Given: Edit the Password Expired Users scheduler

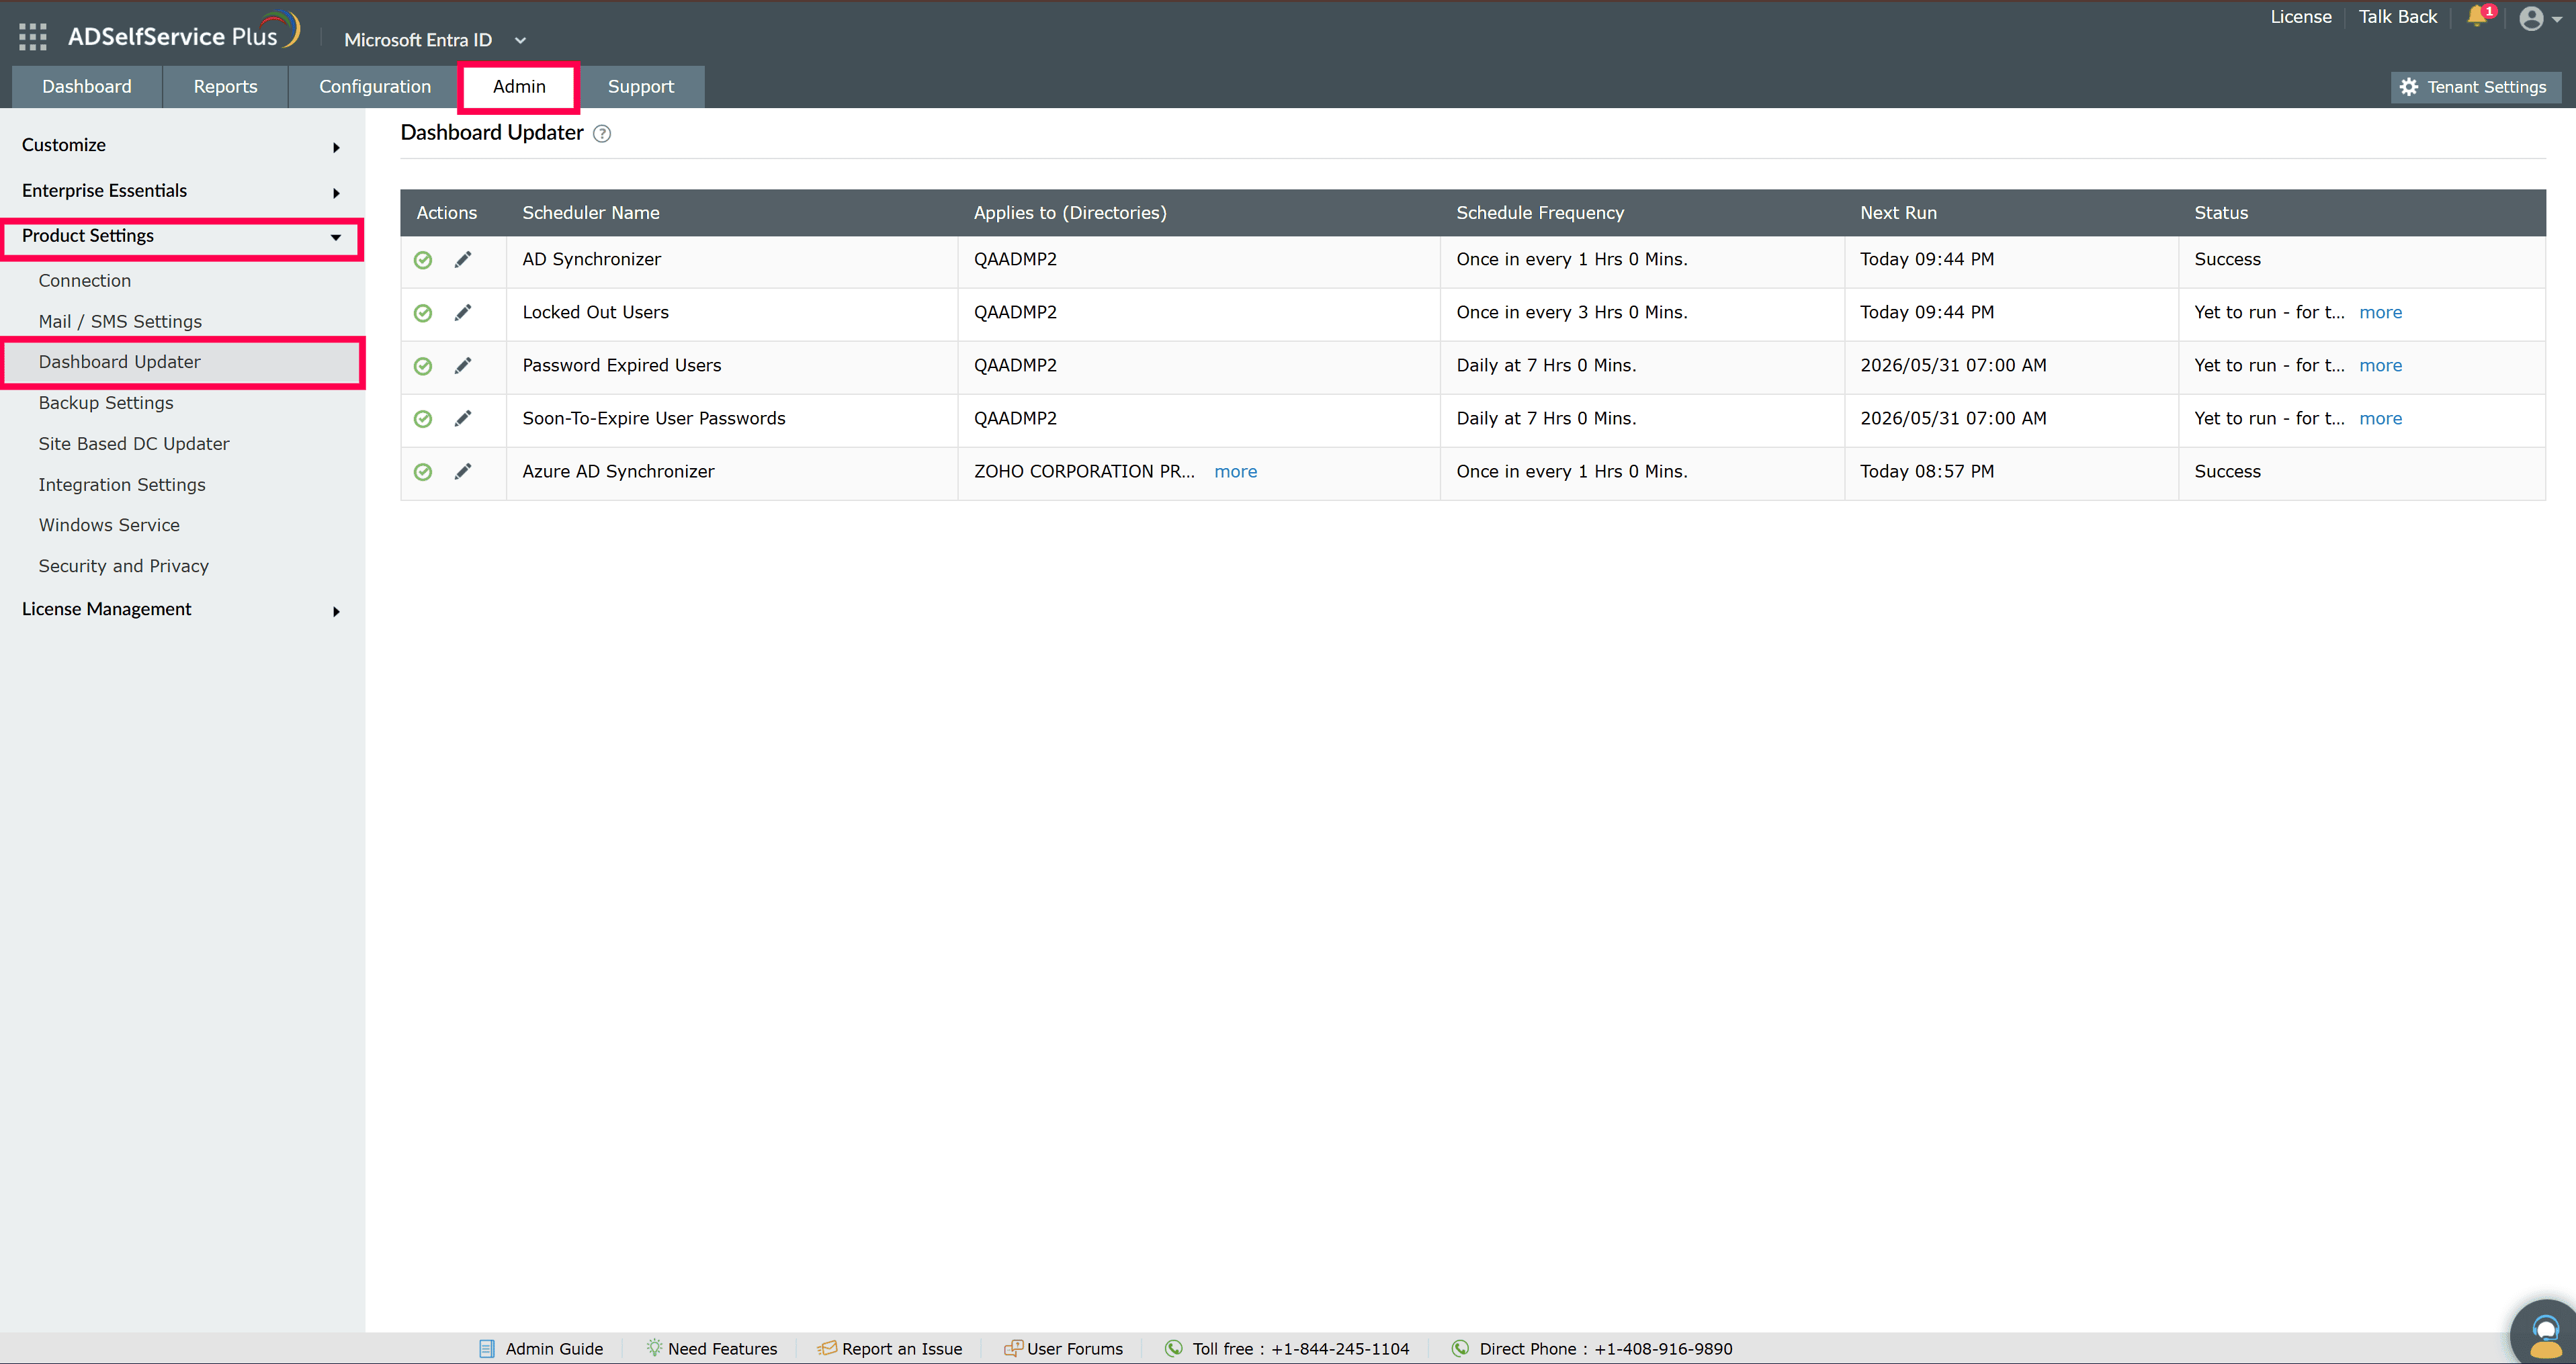Looking at the screenshot, I should (x=463, y=366).
